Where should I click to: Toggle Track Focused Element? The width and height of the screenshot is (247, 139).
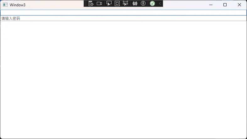[125, 4]
